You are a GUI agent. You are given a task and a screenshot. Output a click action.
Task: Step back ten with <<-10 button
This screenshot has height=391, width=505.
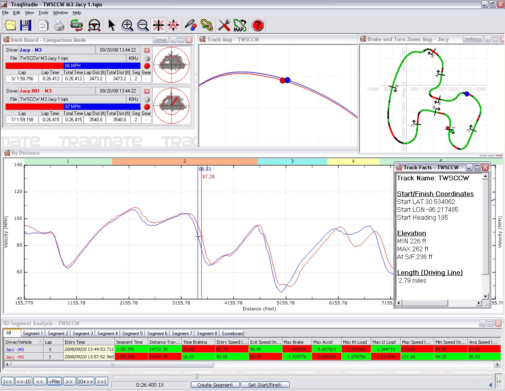pyautogui.click(x=24, y=381)
